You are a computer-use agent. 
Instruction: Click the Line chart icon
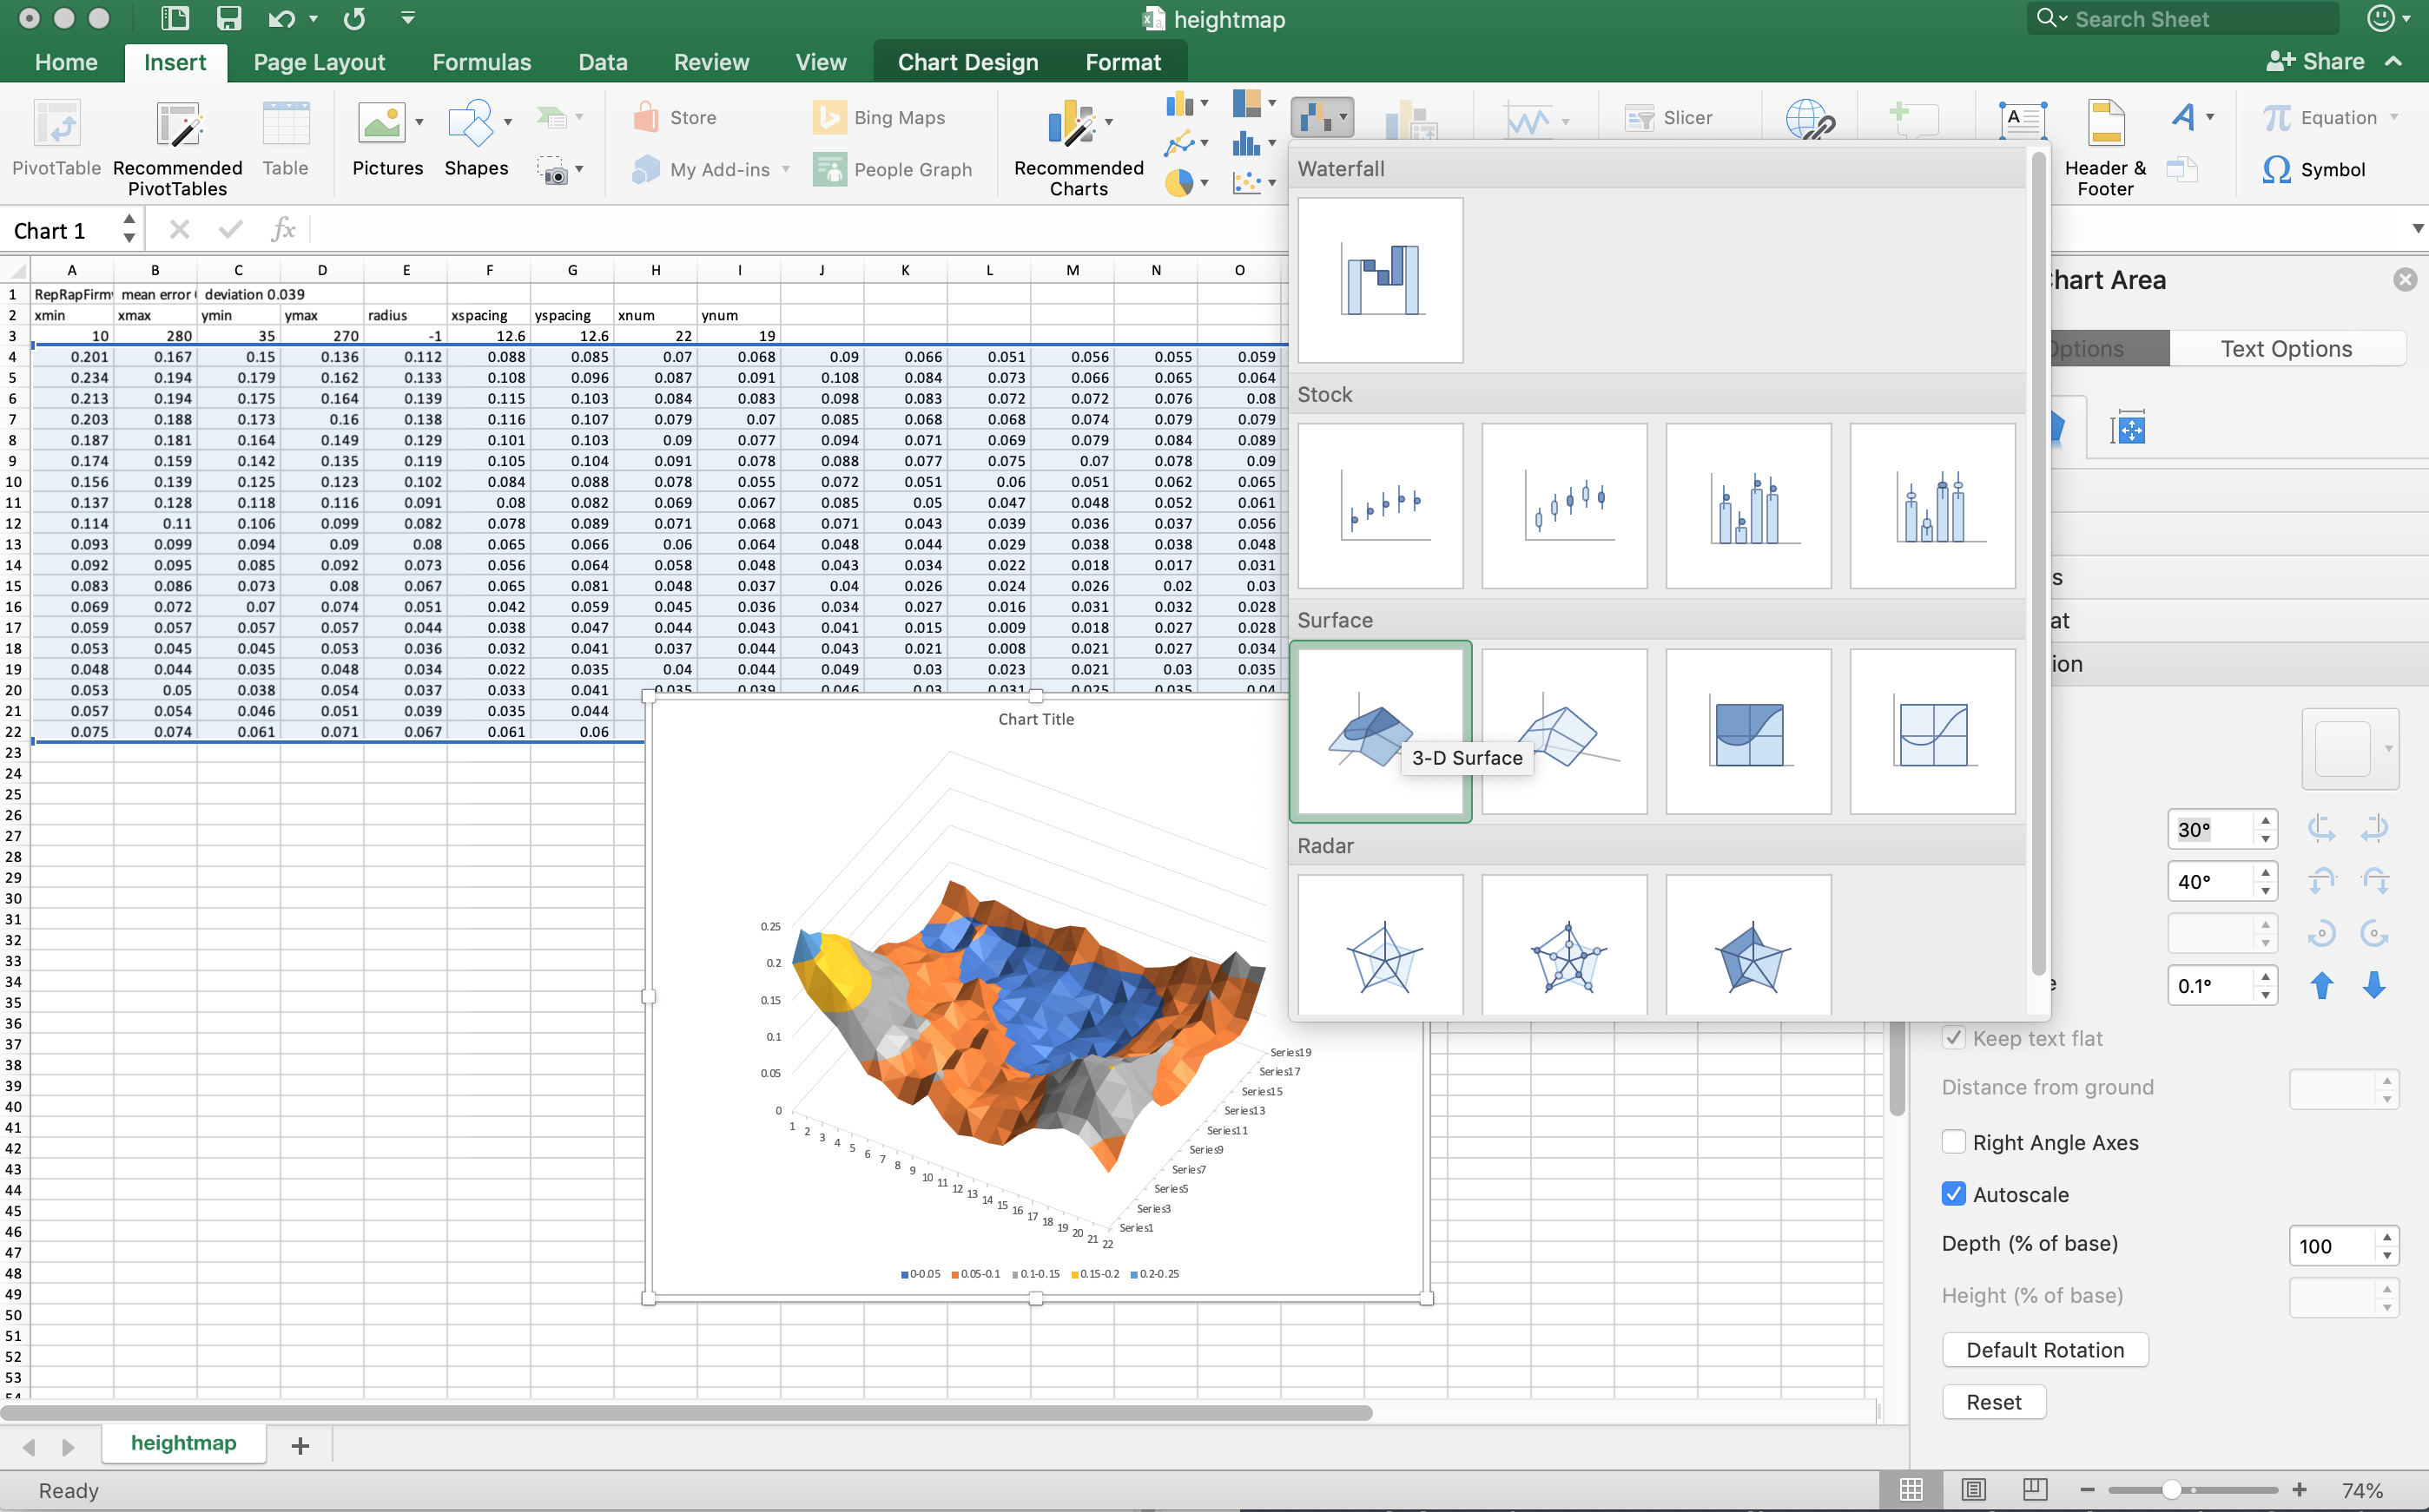[1179, 144]
